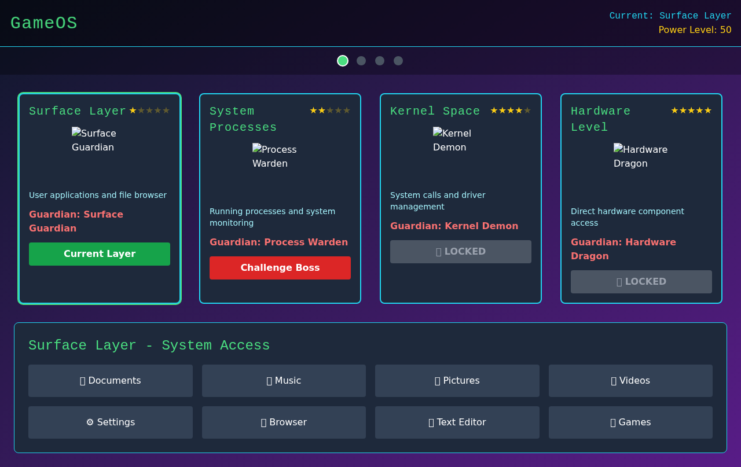Select the last gray progress dot

coord(398,60)
